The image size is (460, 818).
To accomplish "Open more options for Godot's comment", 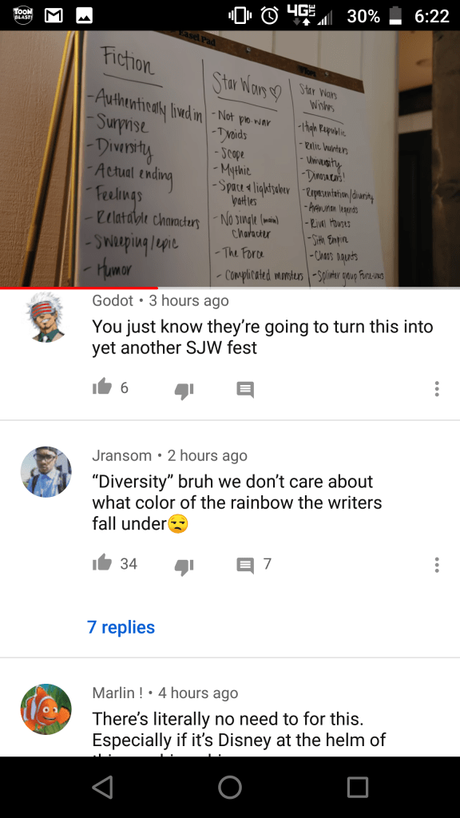I will 437,389.
